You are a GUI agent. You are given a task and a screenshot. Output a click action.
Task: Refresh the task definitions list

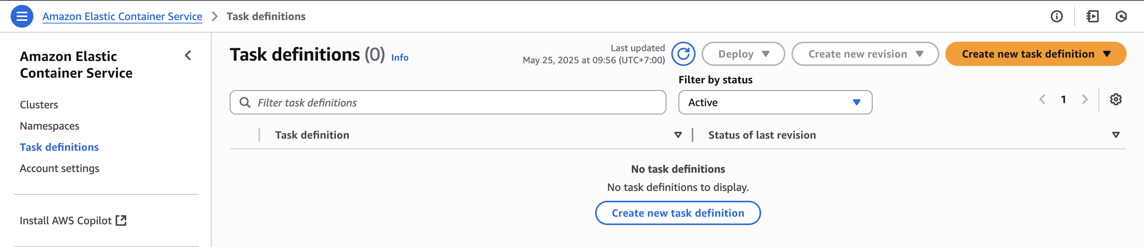click(x=683, y=54)
